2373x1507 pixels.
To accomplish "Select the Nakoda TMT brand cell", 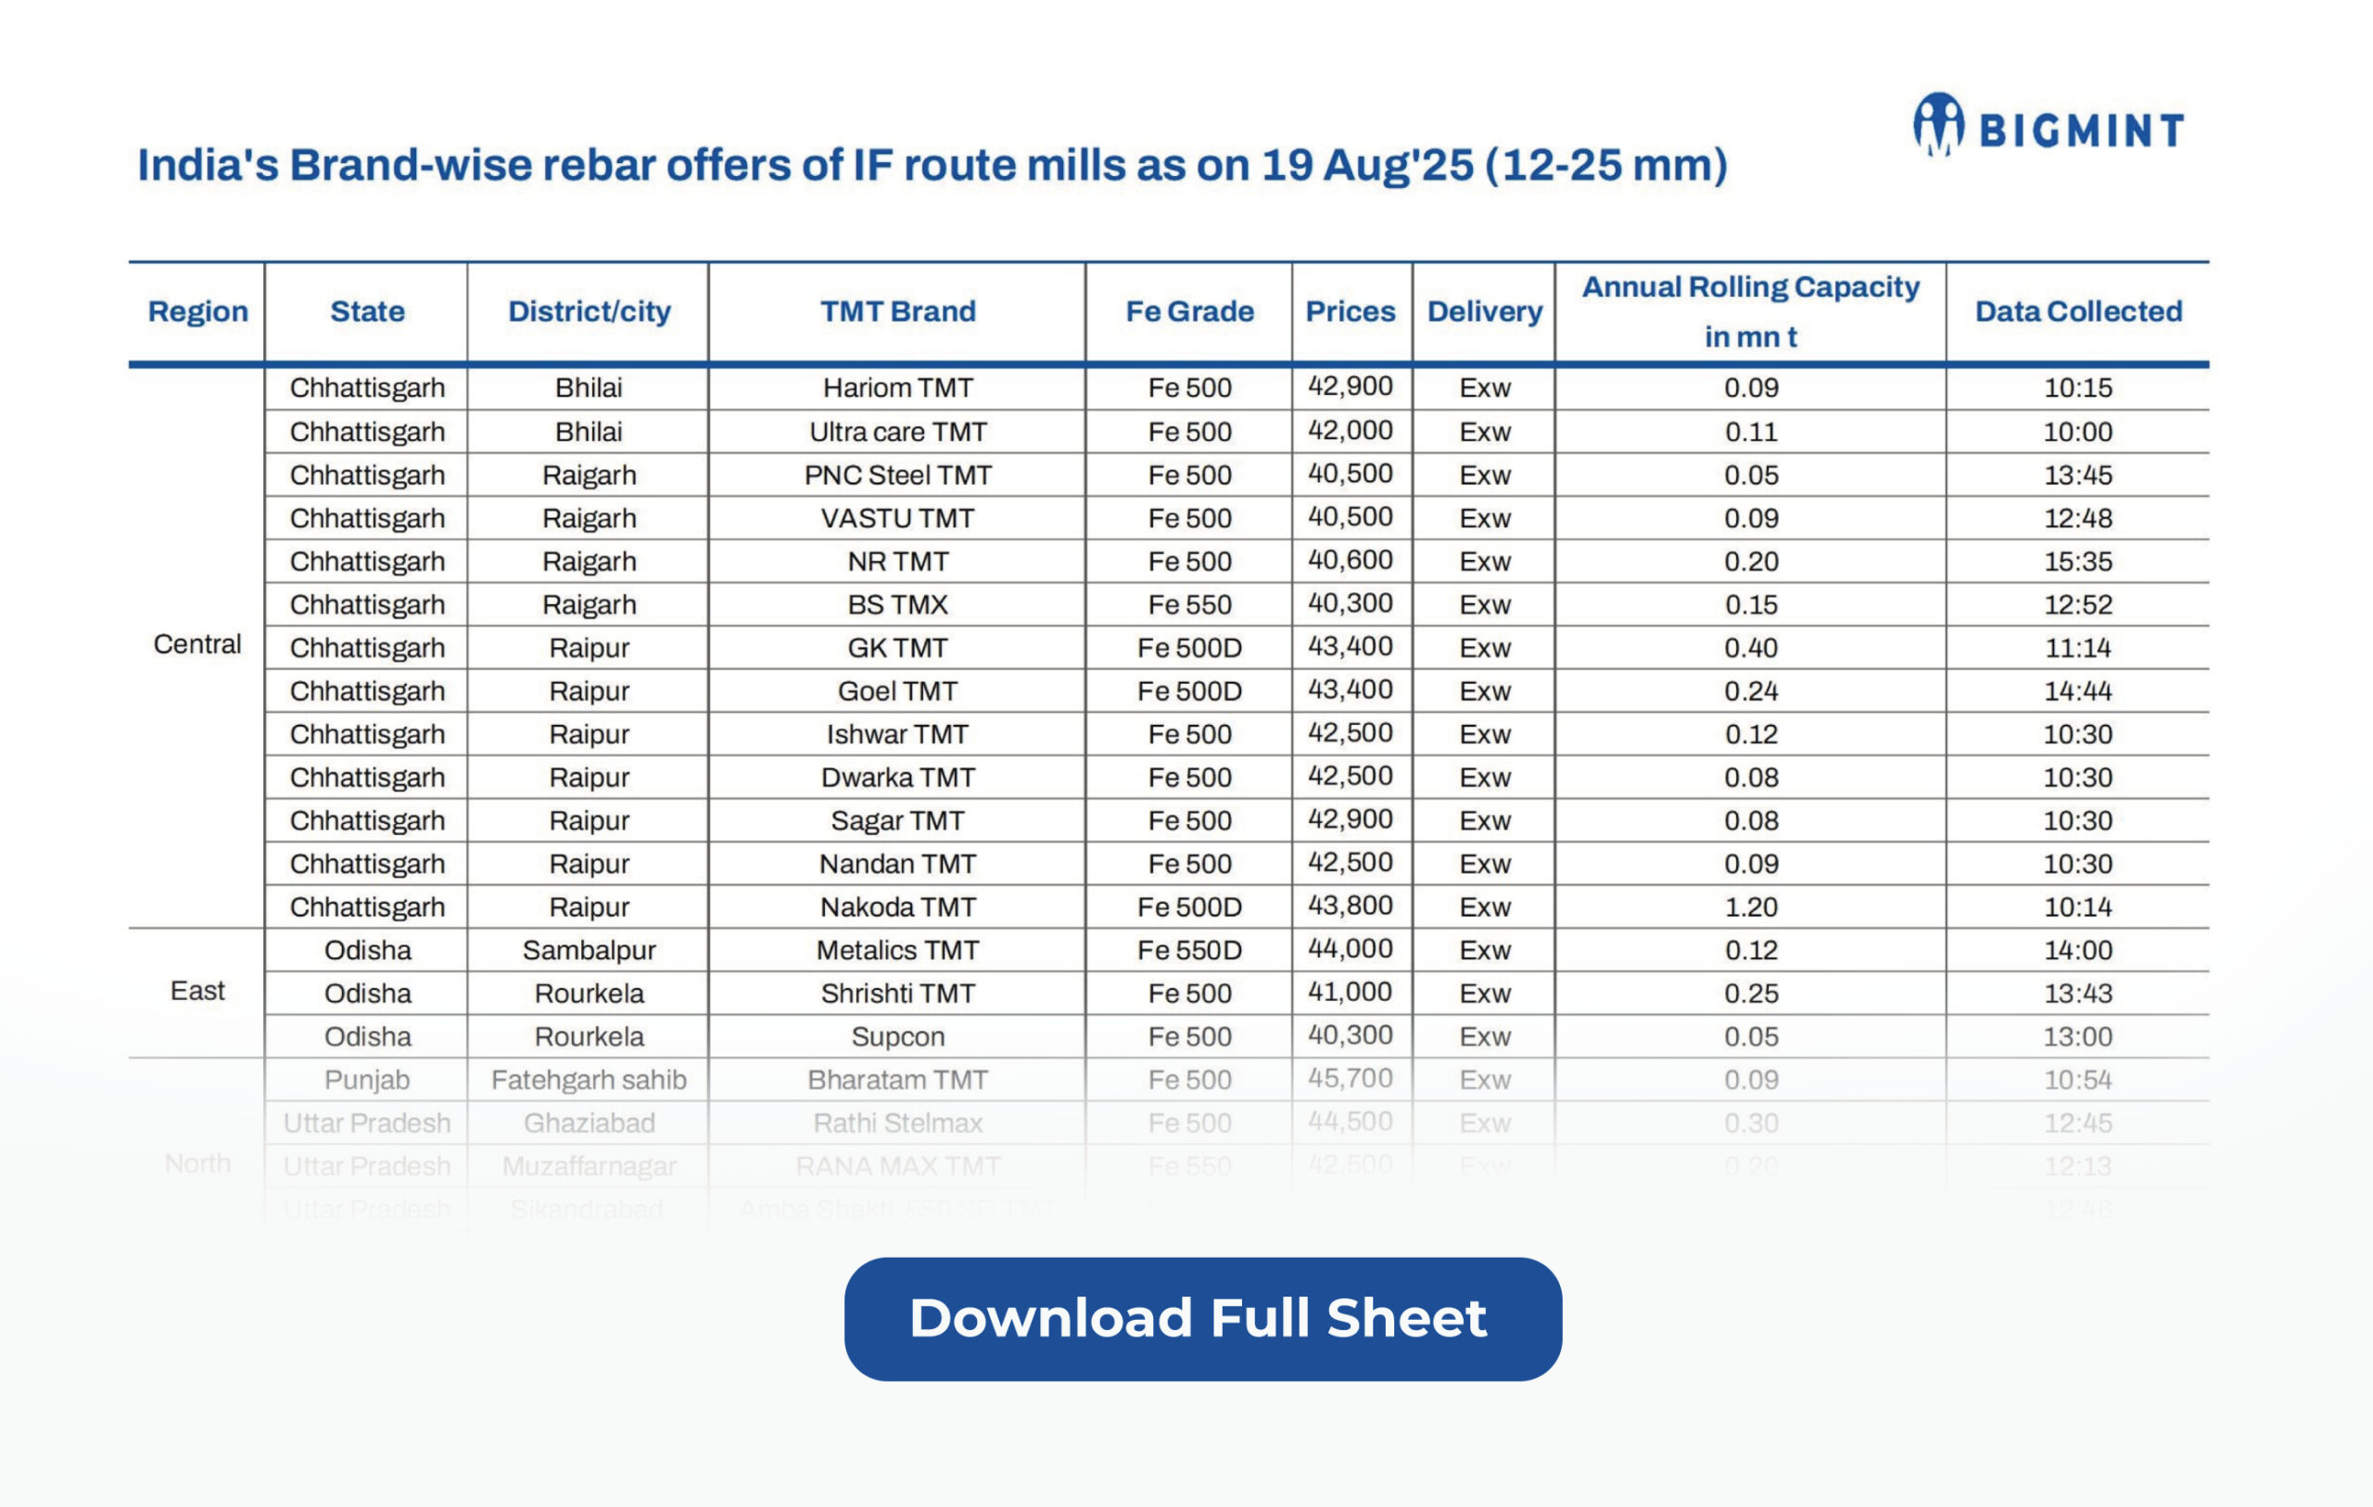I will tap(896, 906).
